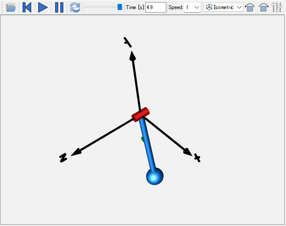Click the time slider handle
Screen dimensions: 286x226
[x=120, y=7]
